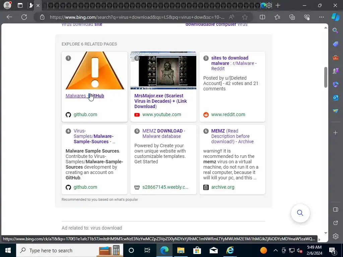Open sidebar Microsoft 365 icon
Image resolution: width=343 pixels, height=257 pixels.
pos(335,84)
